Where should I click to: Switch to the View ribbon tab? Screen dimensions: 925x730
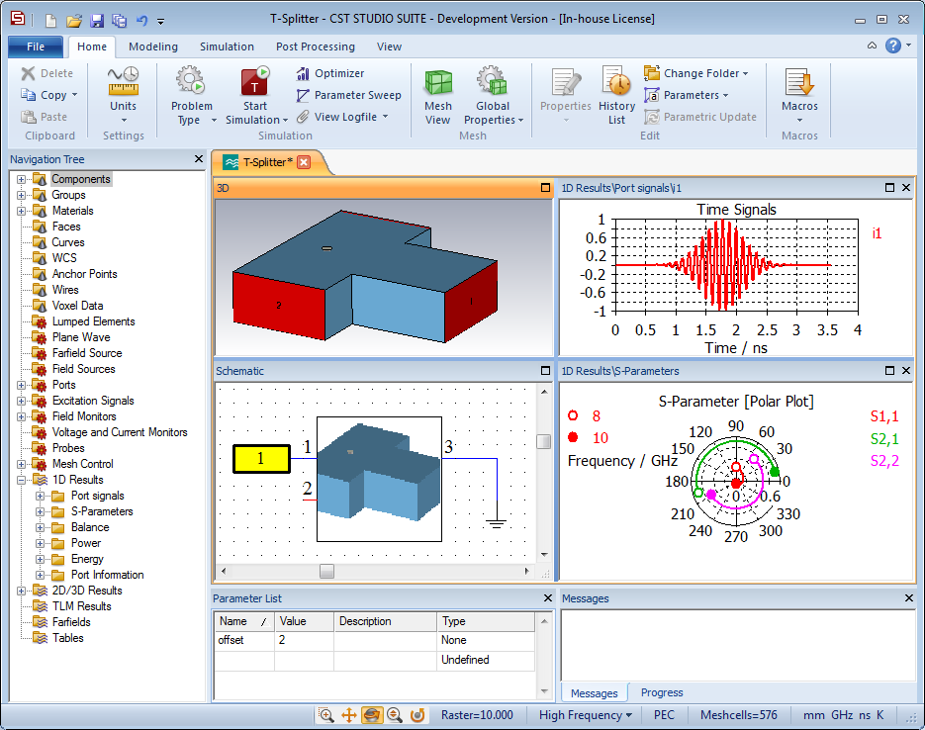(390, 46)
